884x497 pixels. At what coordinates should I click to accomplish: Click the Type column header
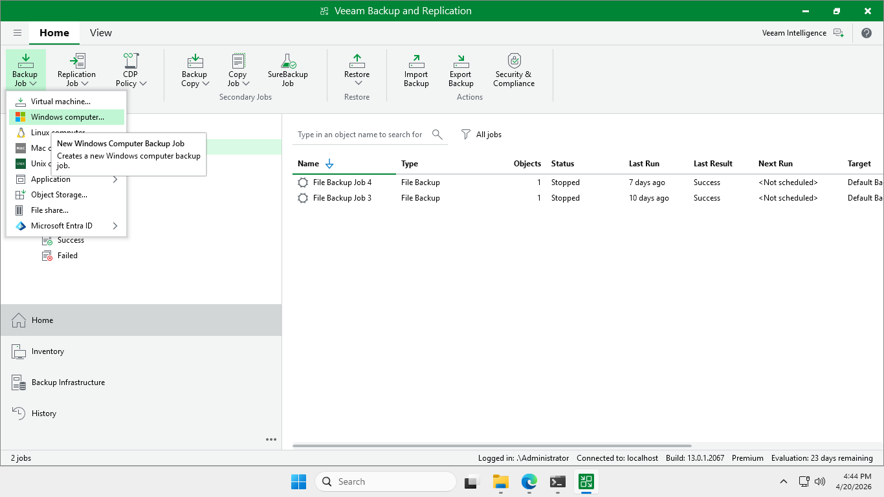pos(410,164)
